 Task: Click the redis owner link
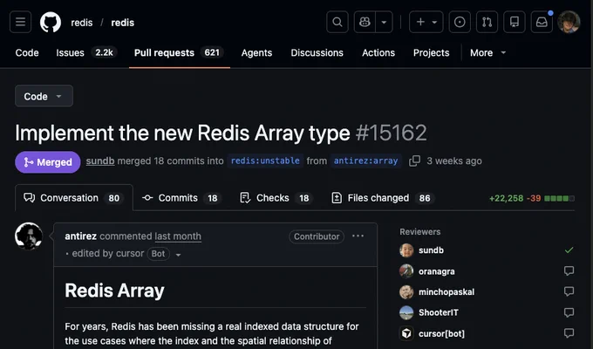tap(82, 23)
